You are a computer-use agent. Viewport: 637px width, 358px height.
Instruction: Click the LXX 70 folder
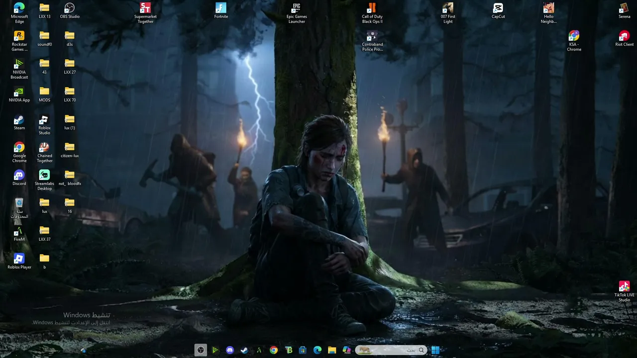pyautogui.click(x=70, y=94)
